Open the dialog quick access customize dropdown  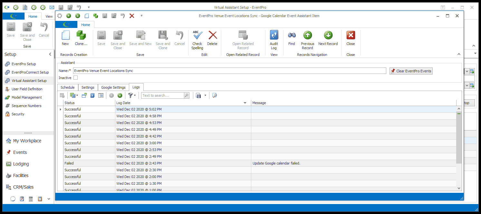pos(141,16)
